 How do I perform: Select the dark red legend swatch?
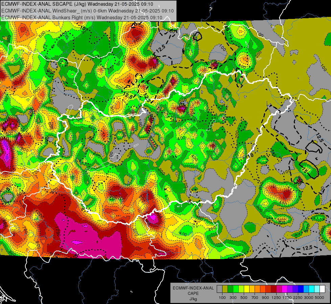click(x=274, y=289)
